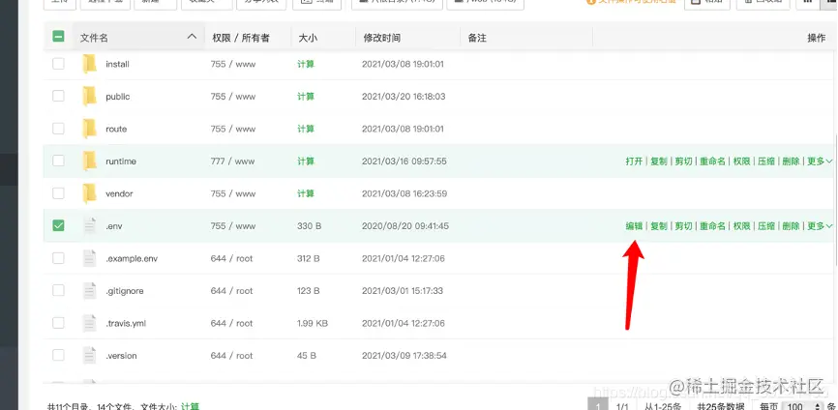Sort by 大小 column header
This screenshot has width=838, height=410.
point(308,38)
